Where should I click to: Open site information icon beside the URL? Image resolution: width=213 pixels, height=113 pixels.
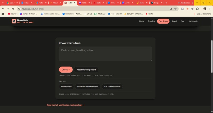click(19, 9)
